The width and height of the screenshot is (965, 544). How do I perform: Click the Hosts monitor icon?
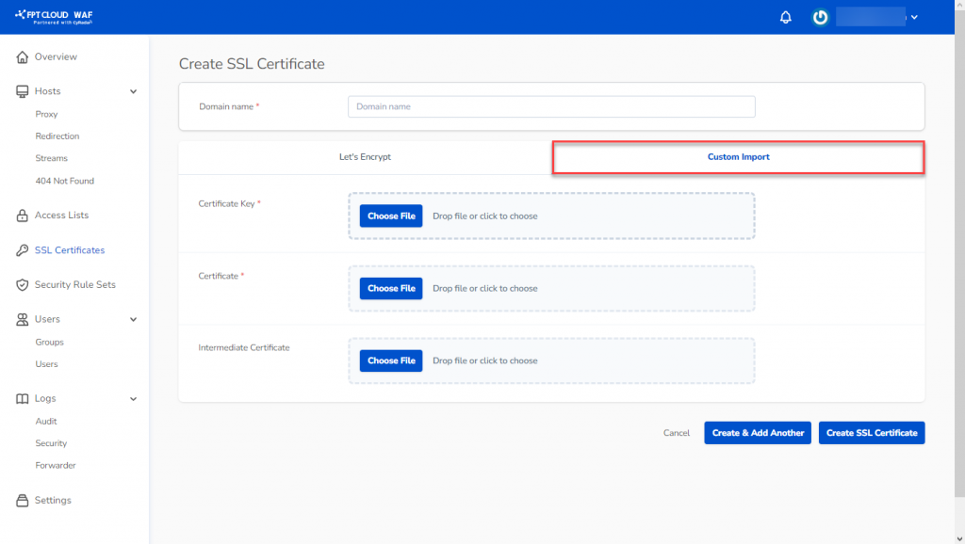tap(23, 91)
